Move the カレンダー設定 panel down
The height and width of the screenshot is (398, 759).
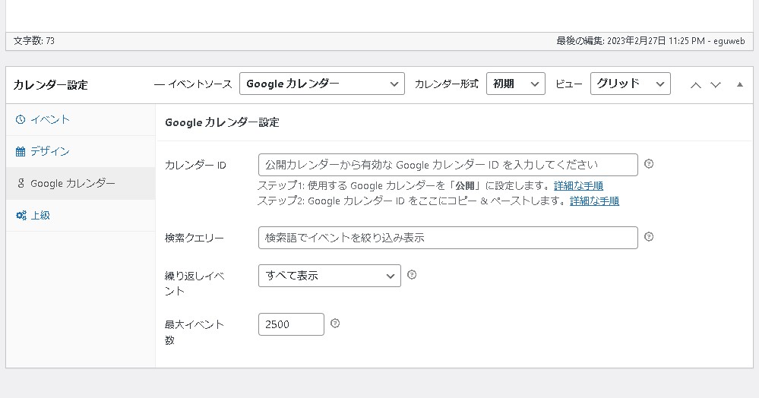[715, 85]
